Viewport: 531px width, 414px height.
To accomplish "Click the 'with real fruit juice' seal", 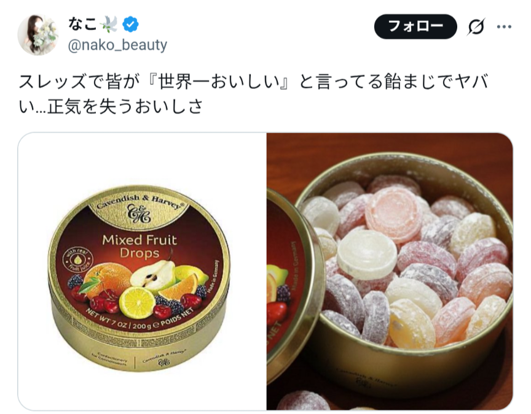I will point(78,260).
